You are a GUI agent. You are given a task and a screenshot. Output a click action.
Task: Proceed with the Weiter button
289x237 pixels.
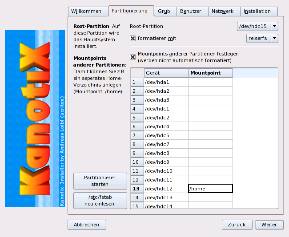click(x=269, y=225)
